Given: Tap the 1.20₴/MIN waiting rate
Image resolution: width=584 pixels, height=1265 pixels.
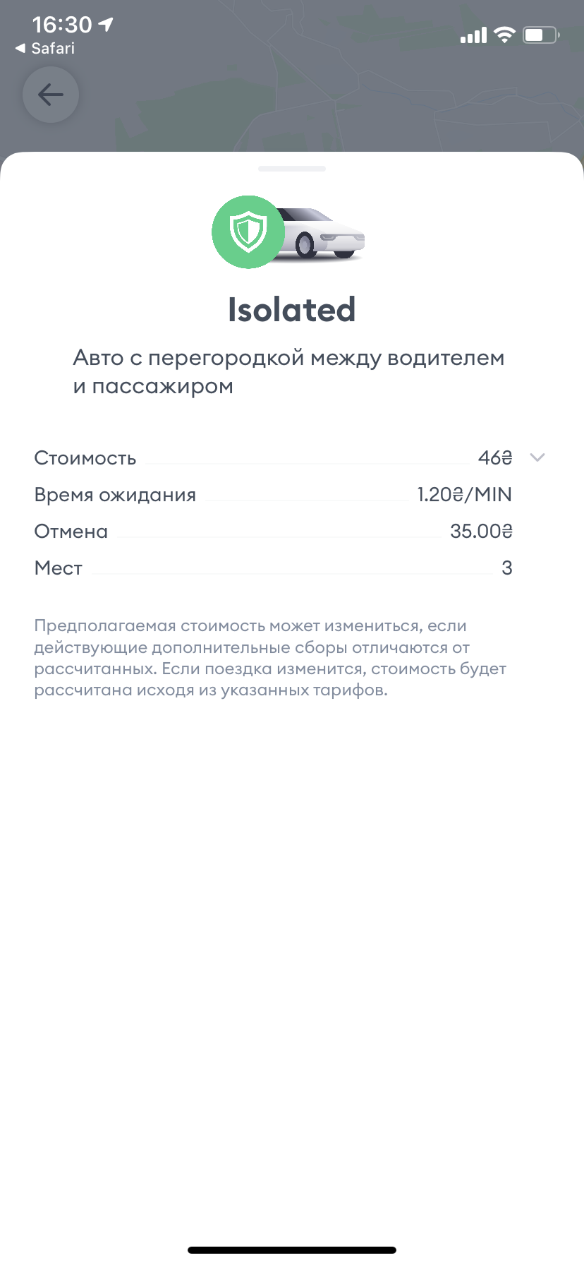Looking at the screenshot, I should 464,495.
